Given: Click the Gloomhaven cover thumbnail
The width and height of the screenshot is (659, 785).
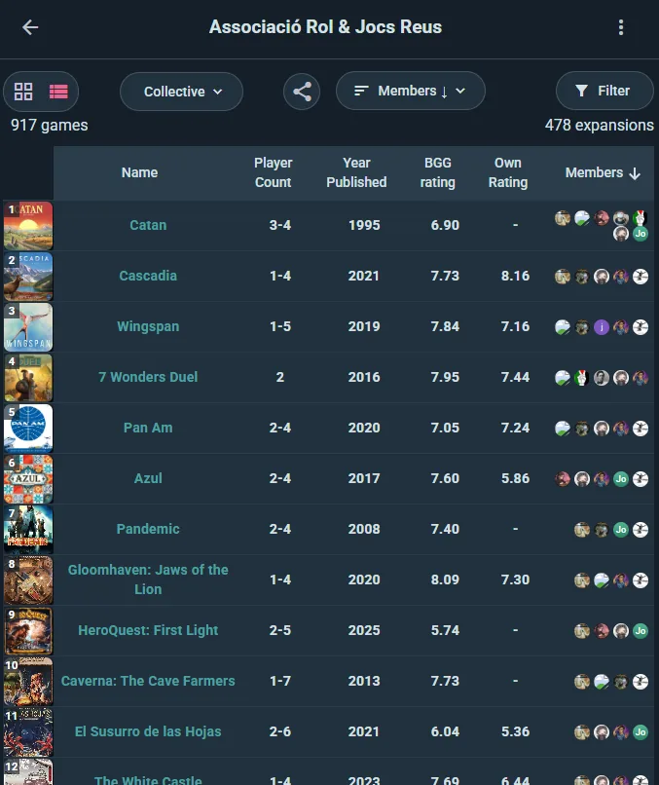Looking at the screenshot, I should pyautogui.click(x=28, y=579).
